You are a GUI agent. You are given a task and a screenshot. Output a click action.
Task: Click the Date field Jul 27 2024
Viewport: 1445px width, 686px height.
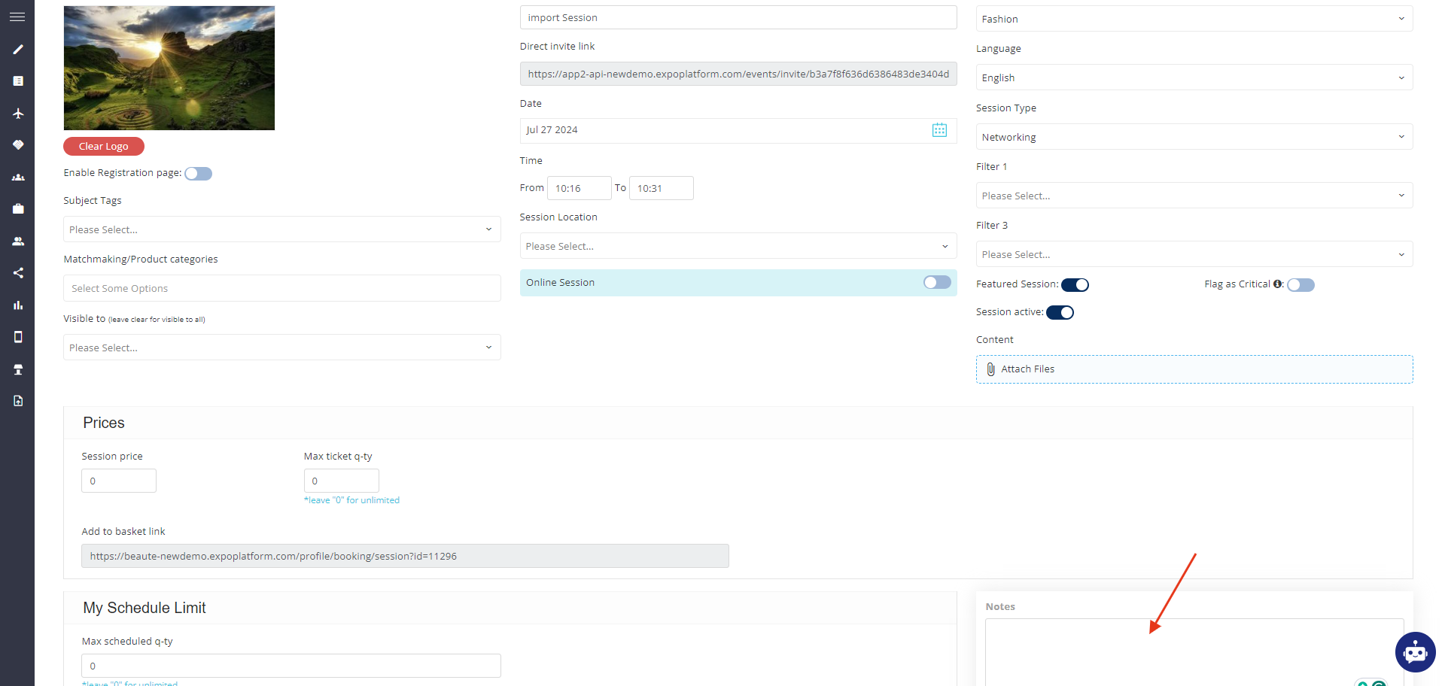(x=738, y=130)
